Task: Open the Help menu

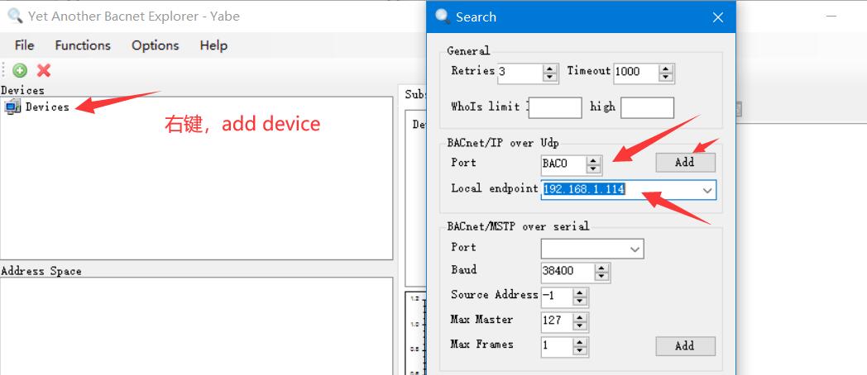Action: (x=213, y=45)
